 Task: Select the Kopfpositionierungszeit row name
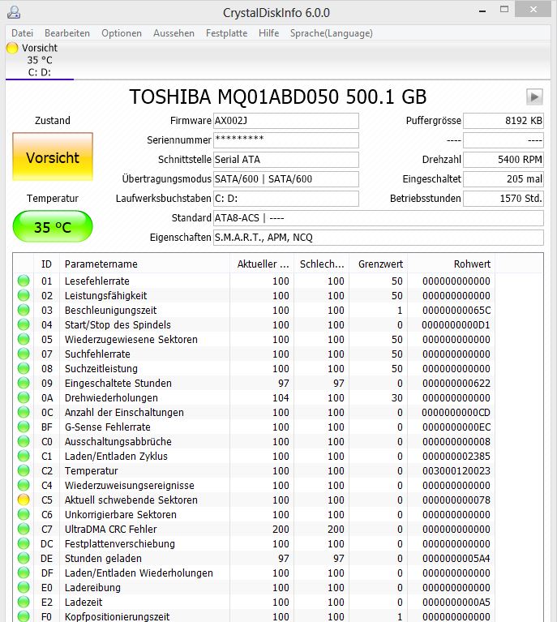[117, 617]
